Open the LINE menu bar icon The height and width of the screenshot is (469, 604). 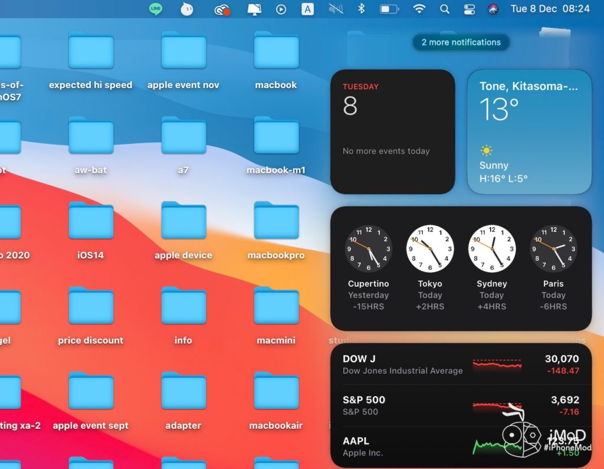coord(156,9)
